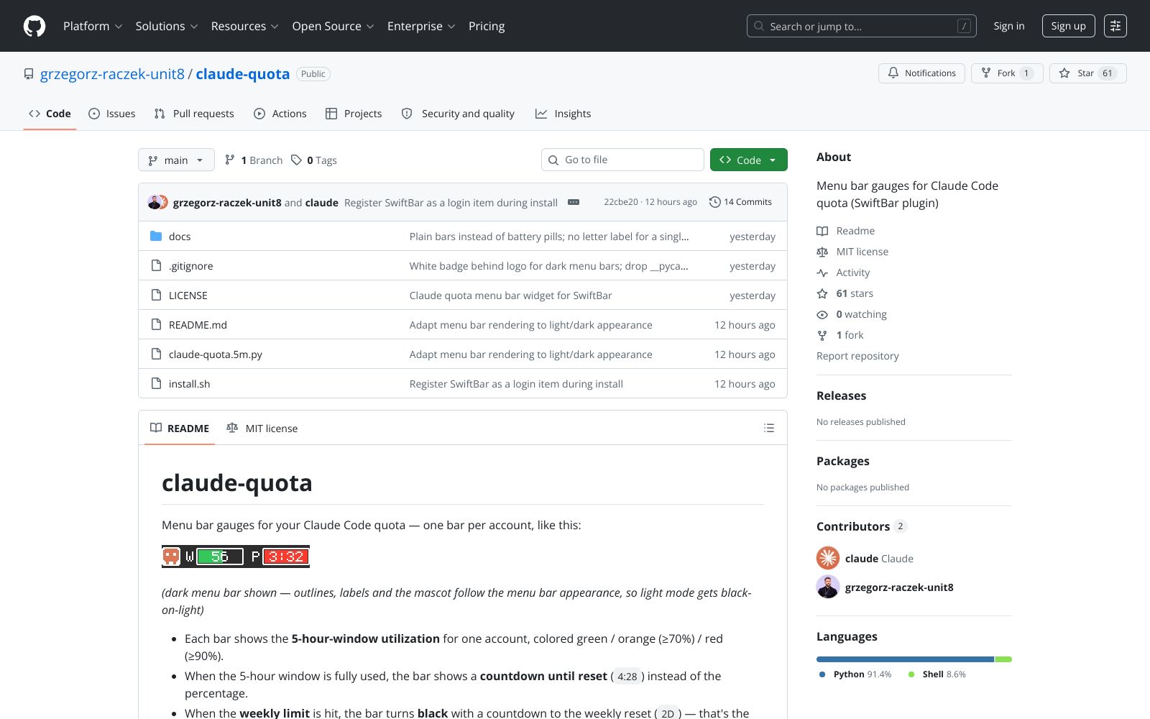Click the Pricing link in header
Screen dimensions: 1150x719
tap(487, 26)
